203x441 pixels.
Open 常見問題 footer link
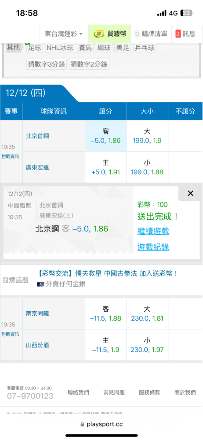click(x=114, y=392)
